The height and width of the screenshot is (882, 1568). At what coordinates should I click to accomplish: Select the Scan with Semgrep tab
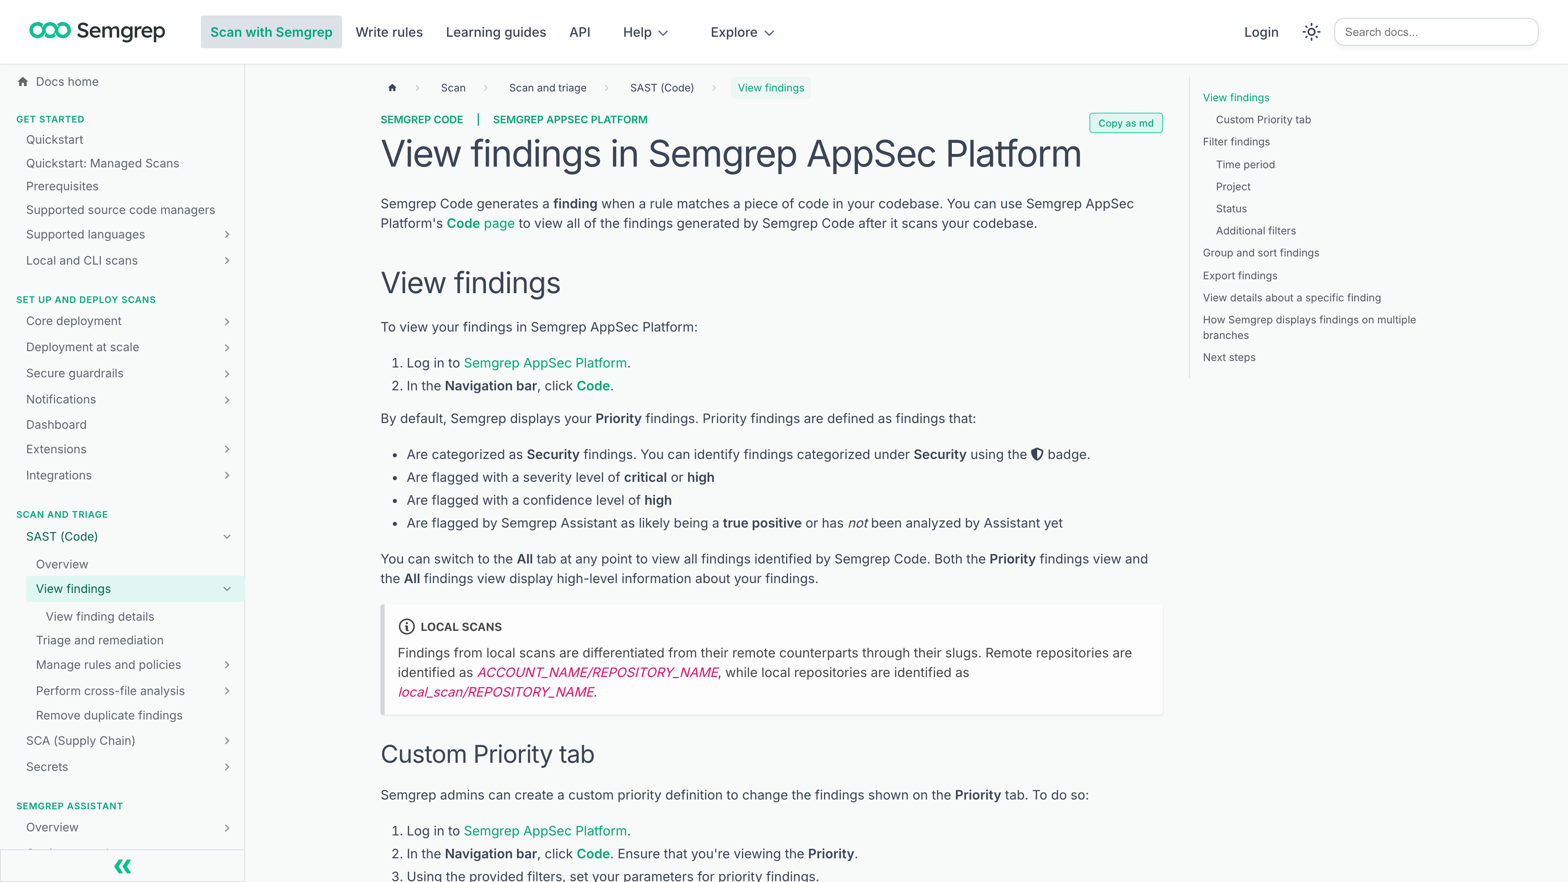click(x=271, y=32)
